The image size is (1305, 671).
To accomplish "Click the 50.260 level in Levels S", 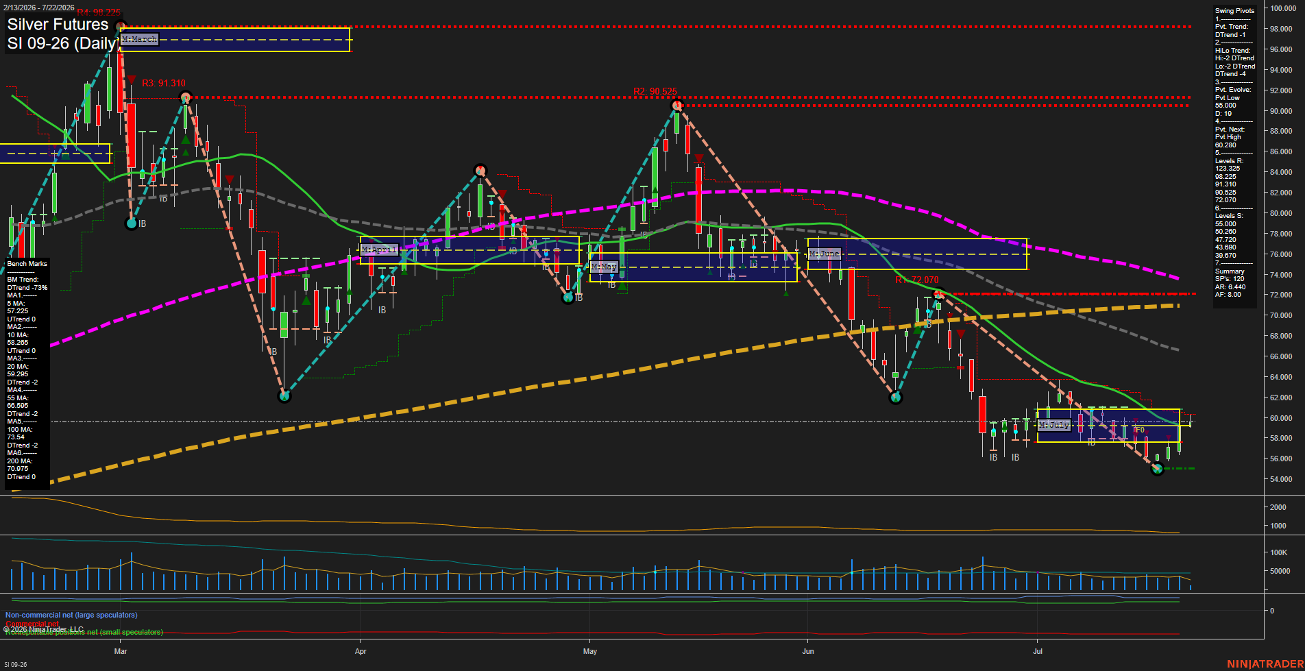I will [1225, 232].
